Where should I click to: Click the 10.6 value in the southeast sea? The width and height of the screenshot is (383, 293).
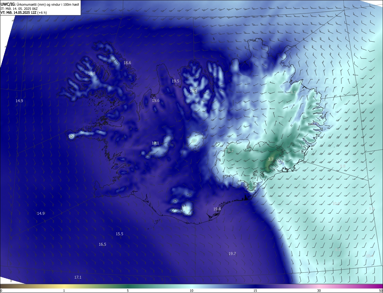pyautogui.click(x=336, y=203)
